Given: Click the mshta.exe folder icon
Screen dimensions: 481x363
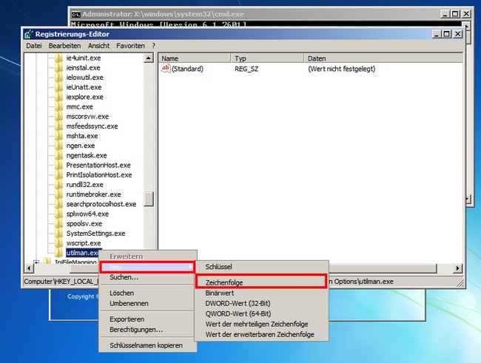Looking at the screenshot, I should pyautogui.click(x=59, y=136).
